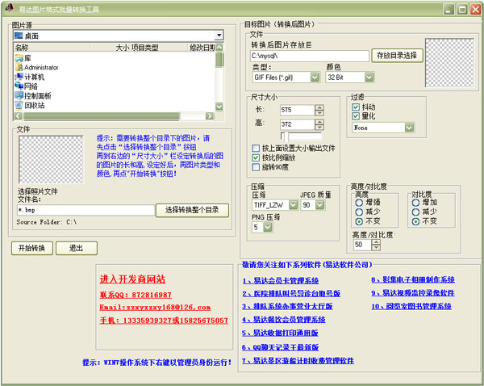Image resolution: width=484 pixels, height=386 pixels.
Task: Select the 控制面板 control panel icon
Action: click(19, 95)
